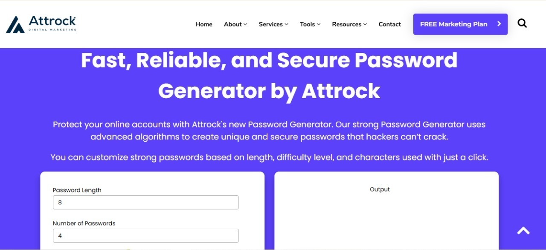Focus the Password Length input field
Screen dimensions: 546x250
point(145,202)
